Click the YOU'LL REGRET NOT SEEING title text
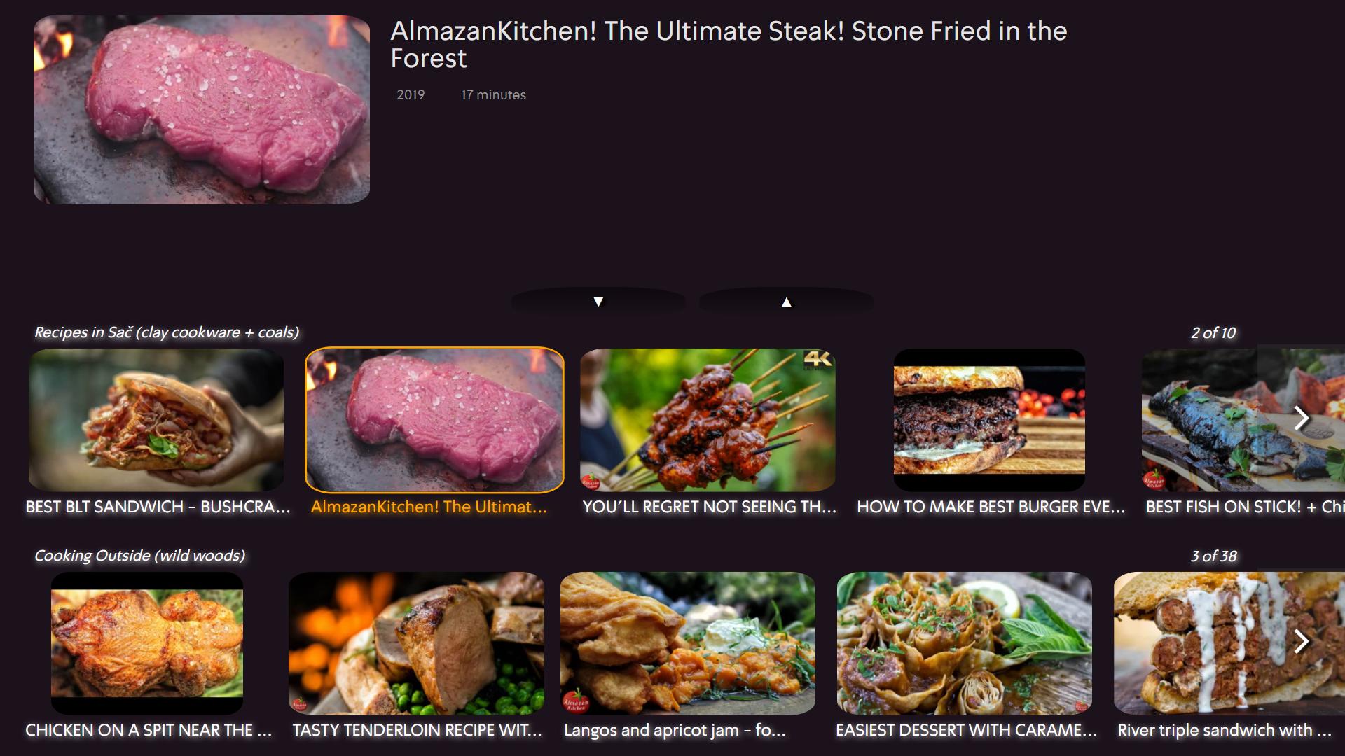1345x756 pixels. click(x=709, y=507)
